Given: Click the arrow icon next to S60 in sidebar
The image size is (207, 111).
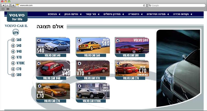Looking at the screenshot, I should [x=13, y=40].
